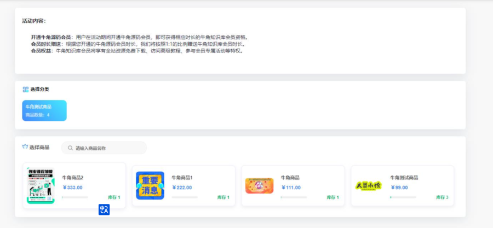Click the ¥99.00 price

(x=399, y=188)
